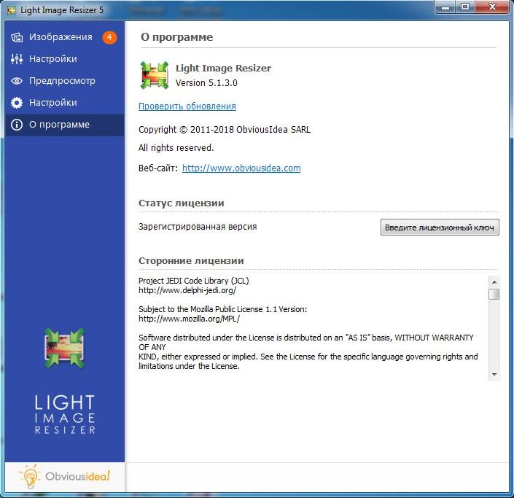Open the Изображения section
514x498 pixels.
coord(65,37)
